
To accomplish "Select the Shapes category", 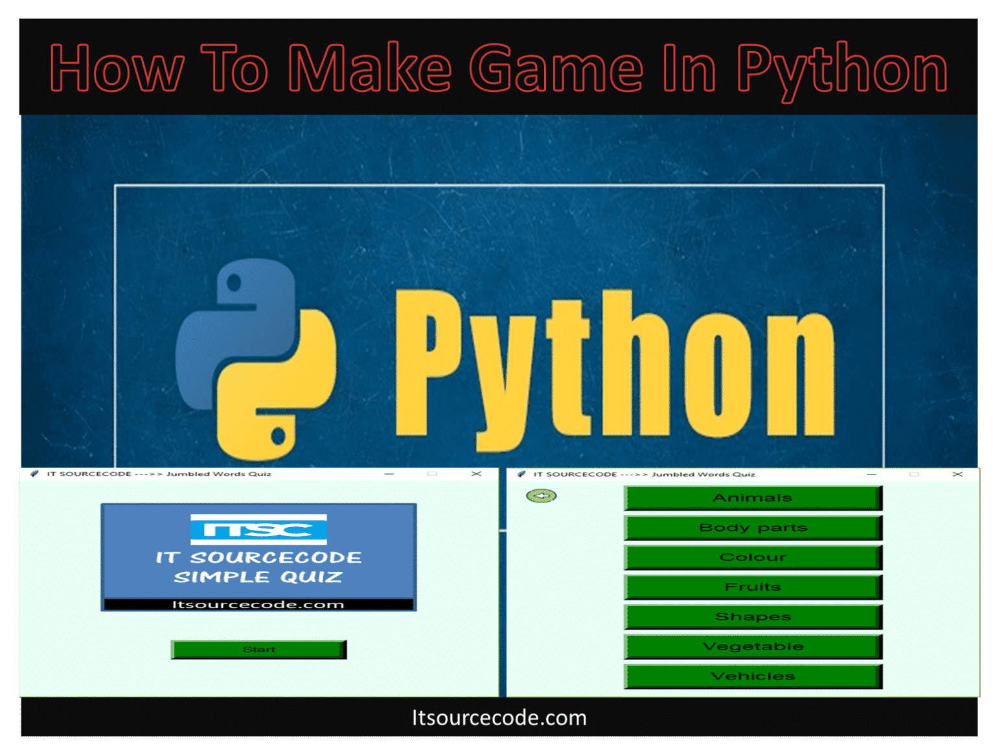I will click(753, 616).
